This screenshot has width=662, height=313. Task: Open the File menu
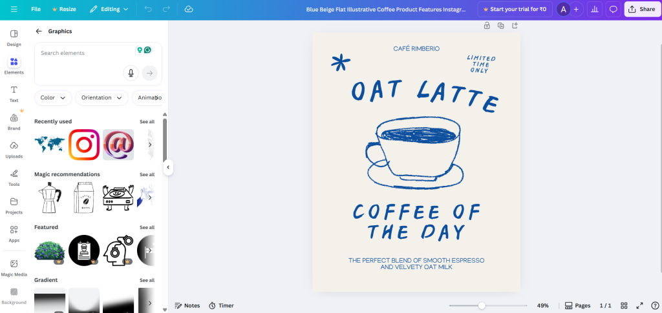(x=36, y=9)
